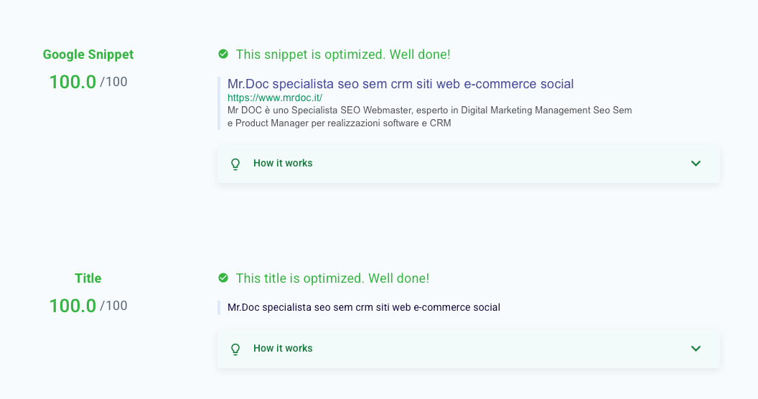Click the lightbulb icon in Google Snippet section

tap(235, 164)
